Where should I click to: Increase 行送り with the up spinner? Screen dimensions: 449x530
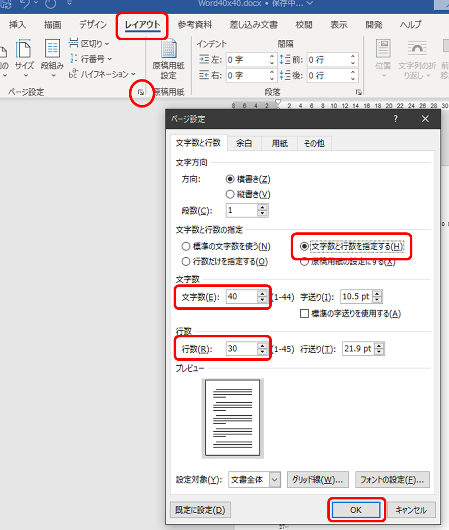coord(379,346)
